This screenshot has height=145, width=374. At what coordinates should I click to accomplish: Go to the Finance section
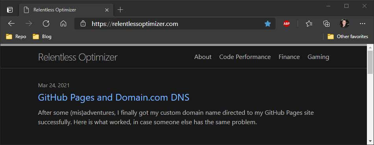[289, 57]
